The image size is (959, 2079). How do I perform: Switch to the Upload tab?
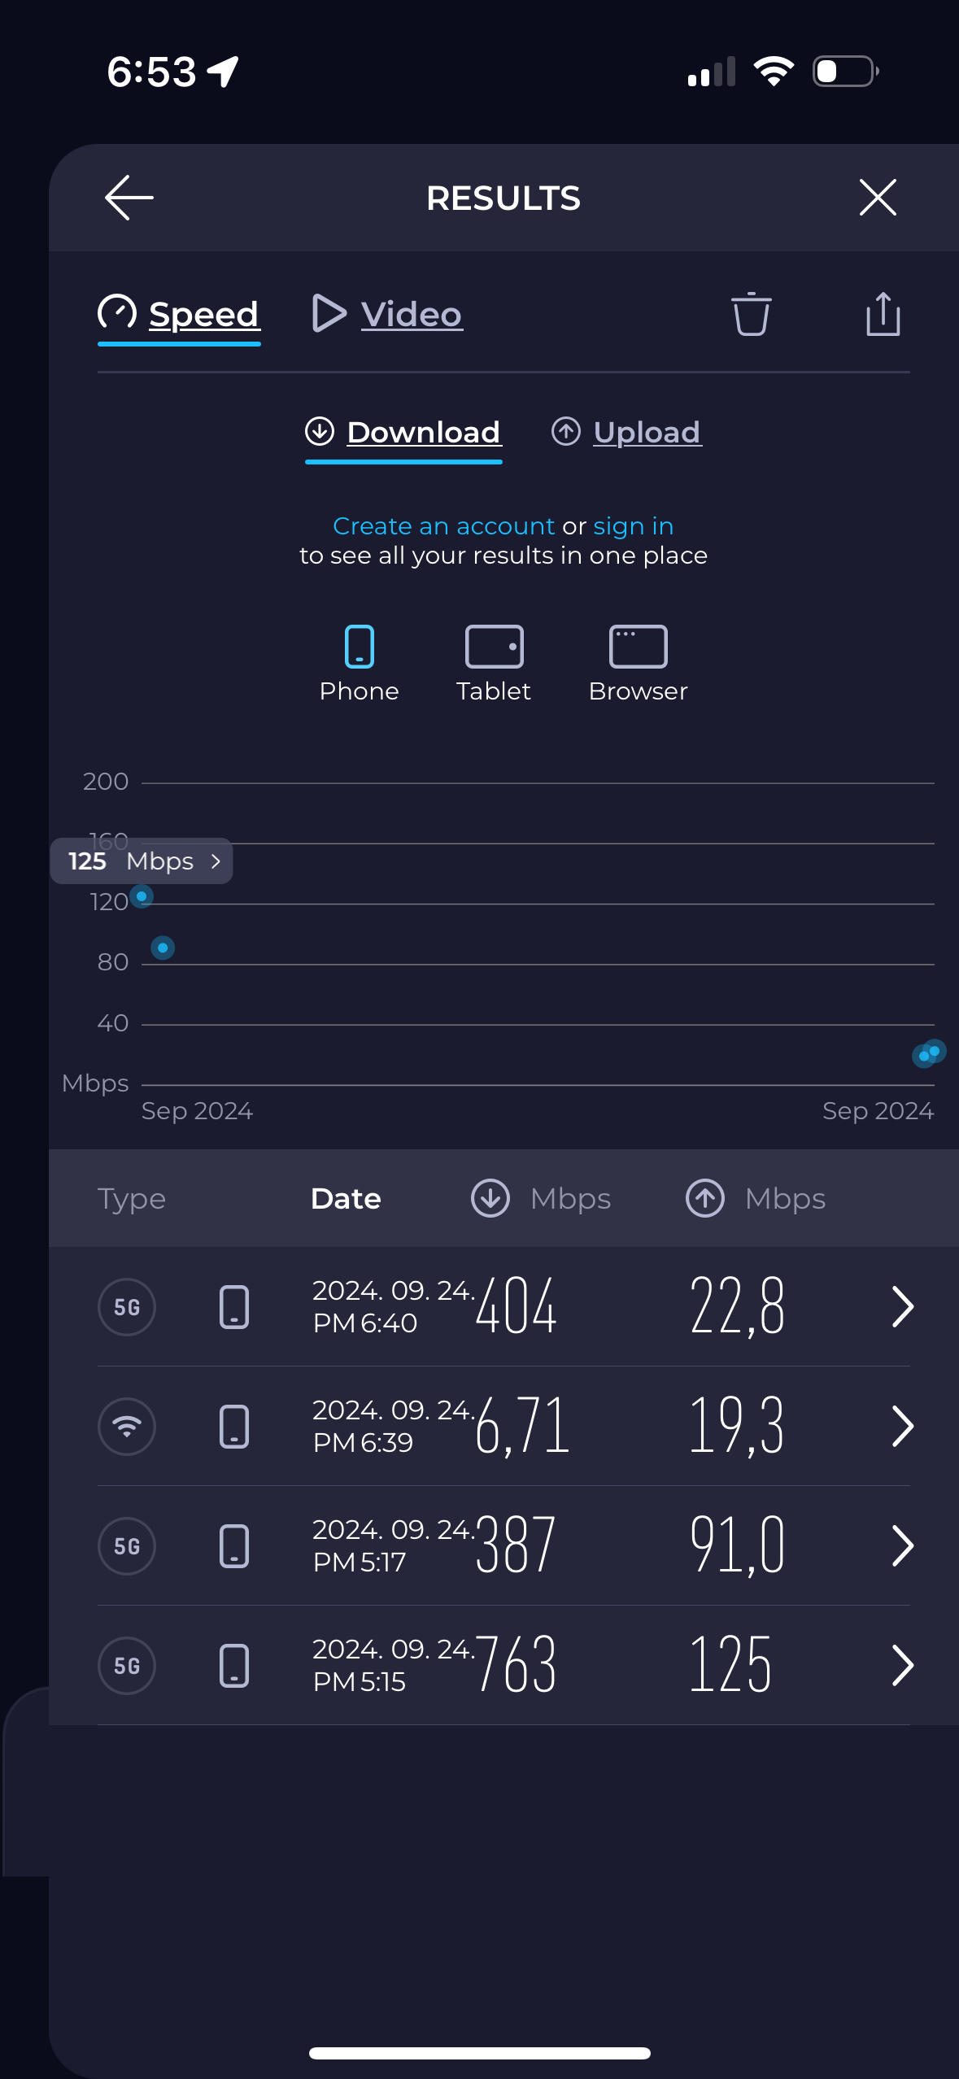tap(626, 432)
